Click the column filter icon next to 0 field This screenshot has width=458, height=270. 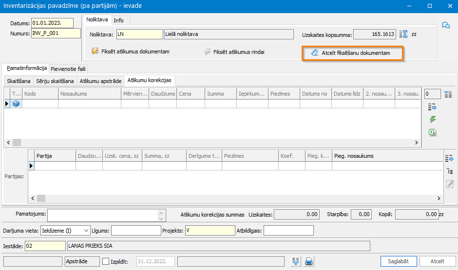click(448, 94)
